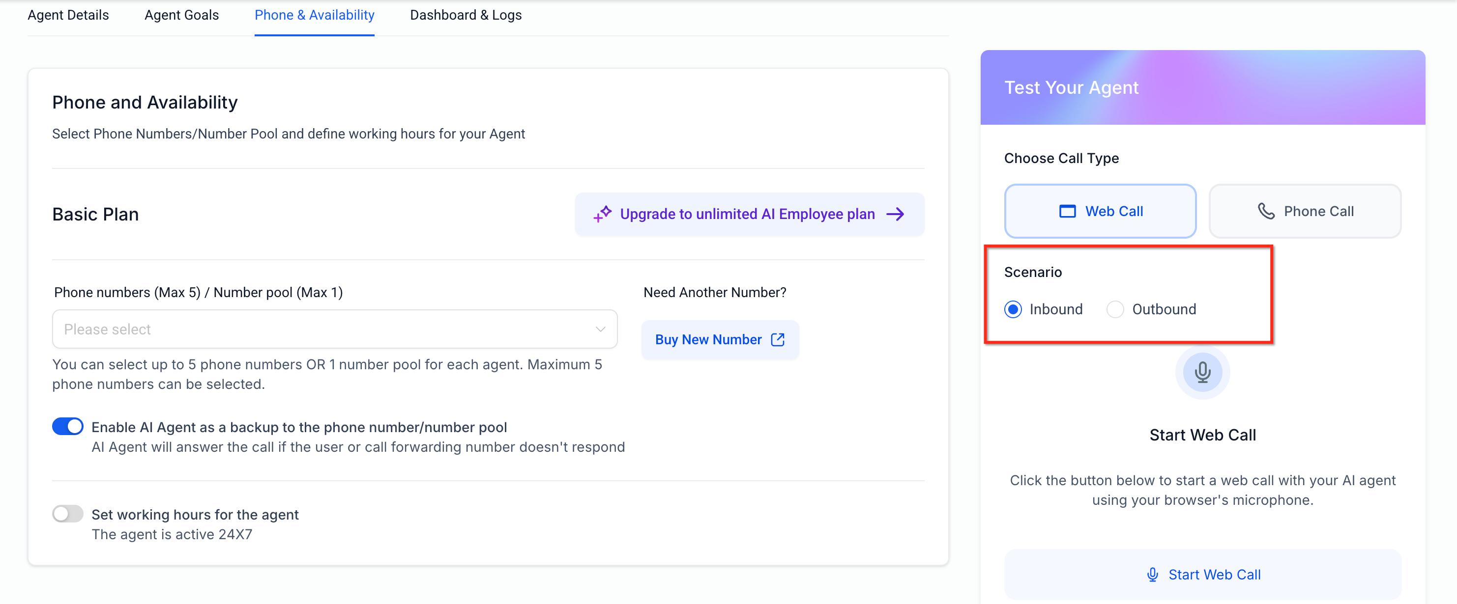Click Upgrade to unlimited AI Employee plan

747,214
